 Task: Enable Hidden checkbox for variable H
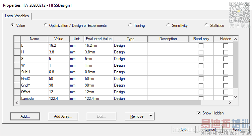coord(225,52)
